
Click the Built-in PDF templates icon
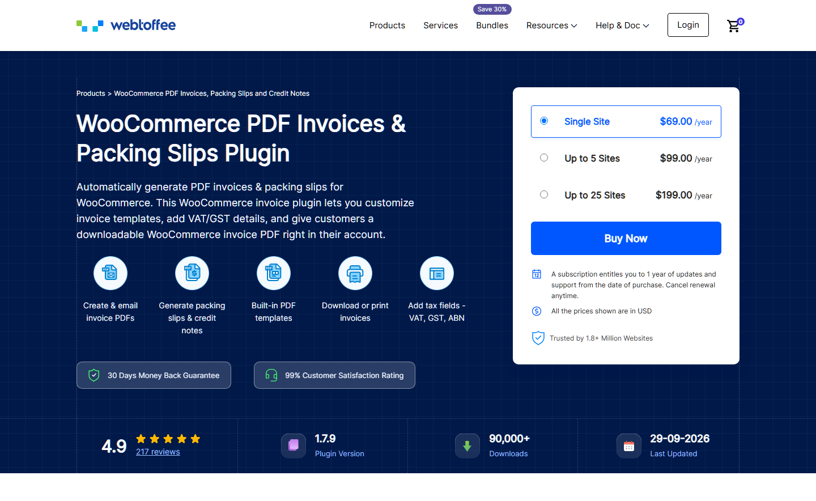pyautogui.click(x=274, y=273)
